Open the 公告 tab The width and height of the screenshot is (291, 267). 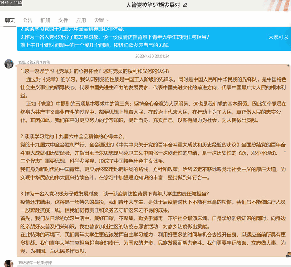27,20
